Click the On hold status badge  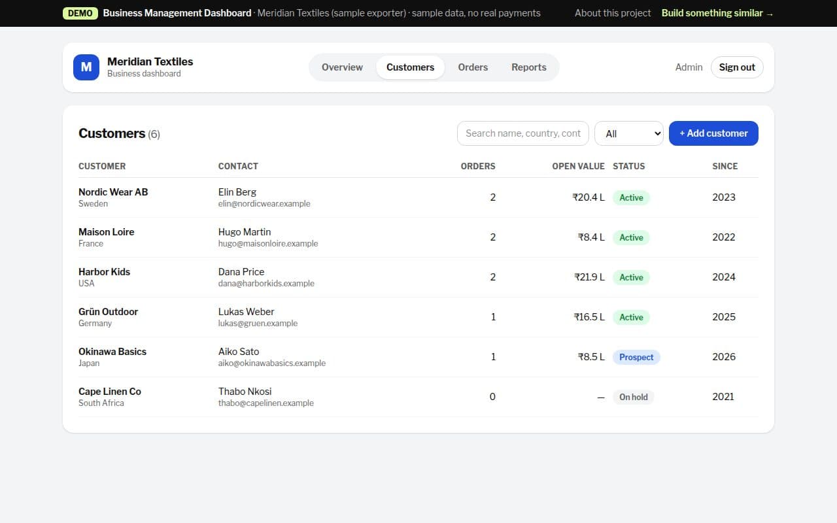tap(633, 397)
